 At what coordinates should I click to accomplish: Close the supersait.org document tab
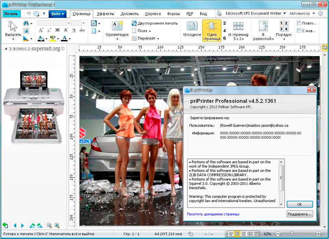[63, 49]
